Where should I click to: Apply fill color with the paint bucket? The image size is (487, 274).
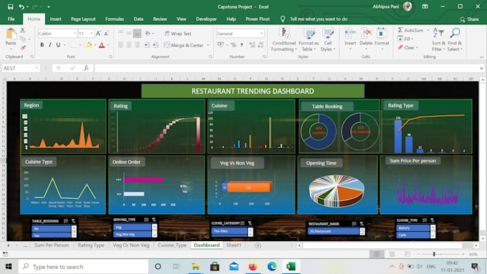click(89, 45)
